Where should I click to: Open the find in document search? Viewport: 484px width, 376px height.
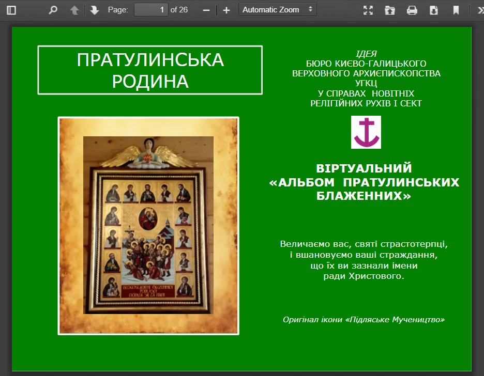click(x=53, y=10)
